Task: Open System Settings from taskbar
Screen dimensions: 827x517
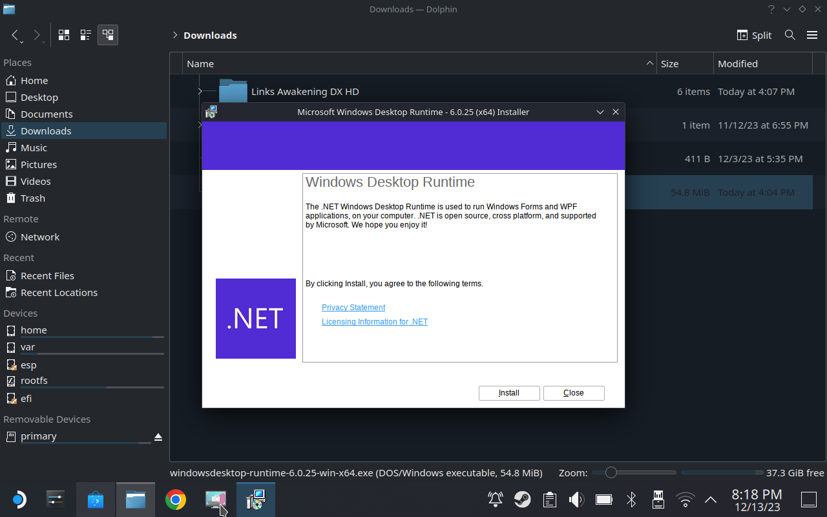Action: tap(56, 500)
